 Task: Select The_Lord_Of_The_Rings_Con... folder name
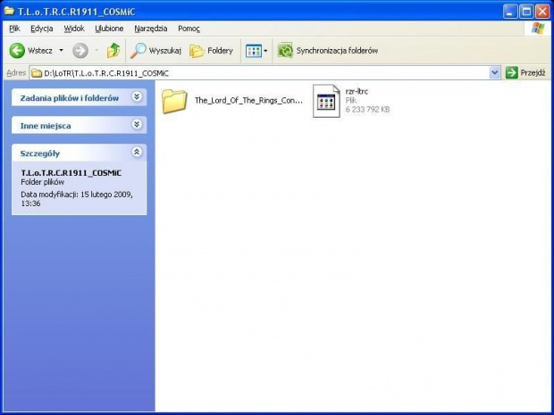click(x=248, y=101)
